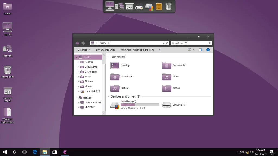Click Uninstall or change a program
278x156 pixels.
pos(137,50)
